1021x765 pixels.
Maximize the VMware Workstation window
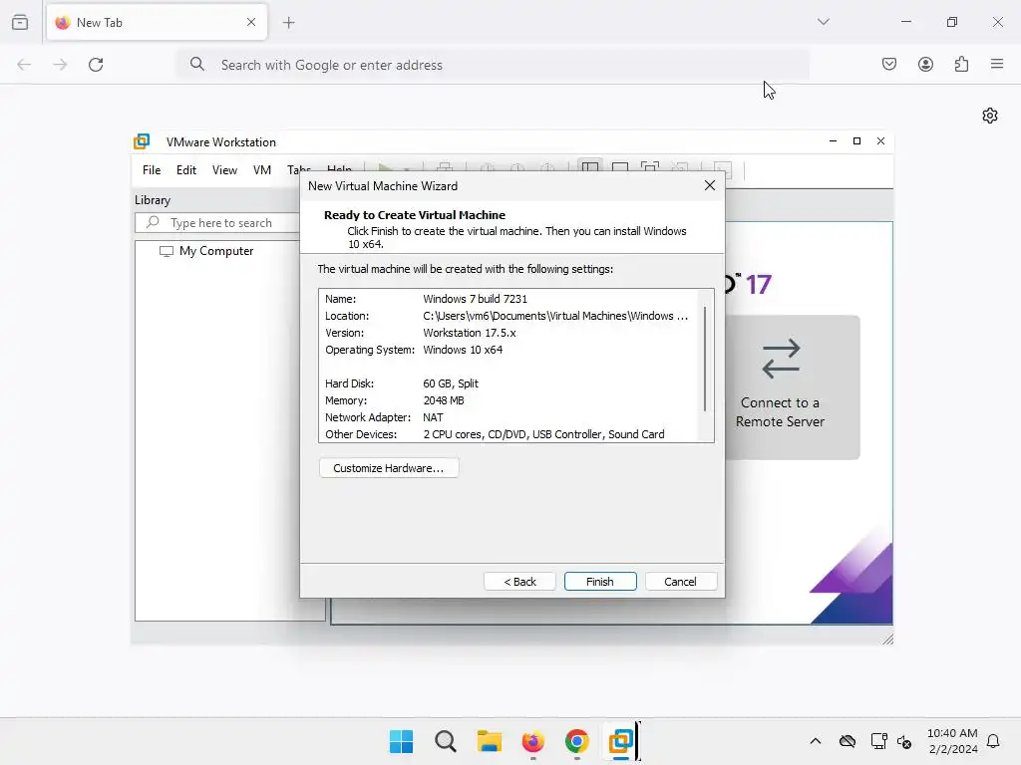click(856, 141)
